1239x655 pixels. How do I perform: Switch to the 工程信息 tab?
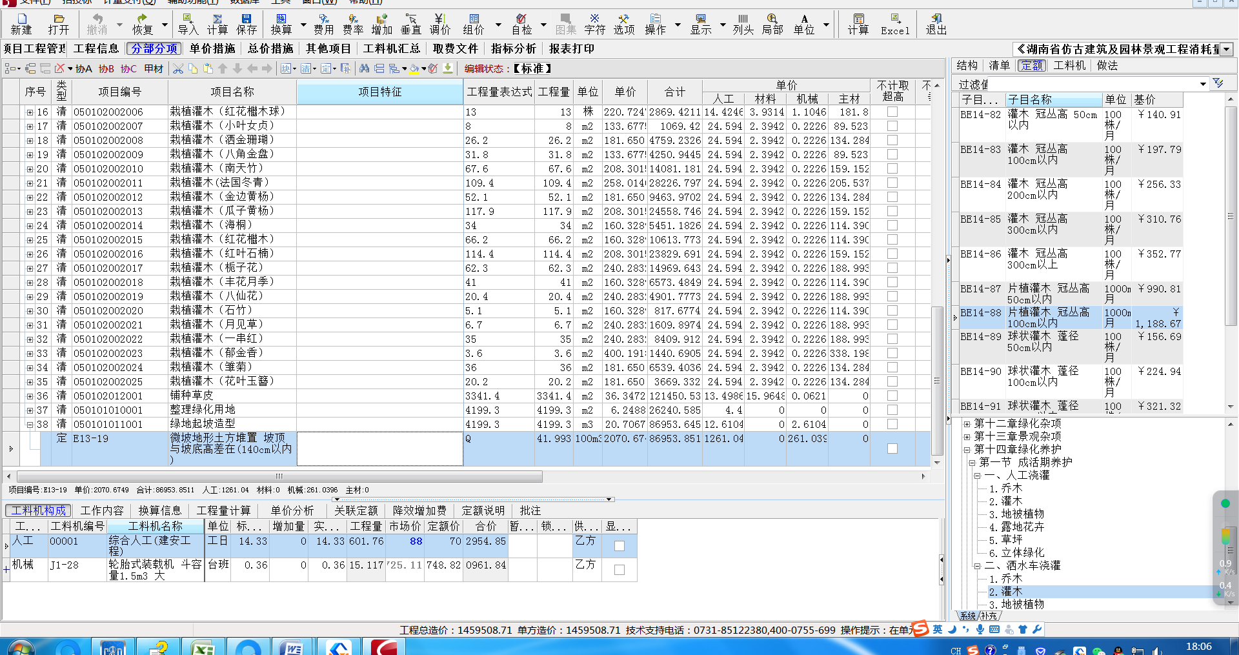pos(96,49)
